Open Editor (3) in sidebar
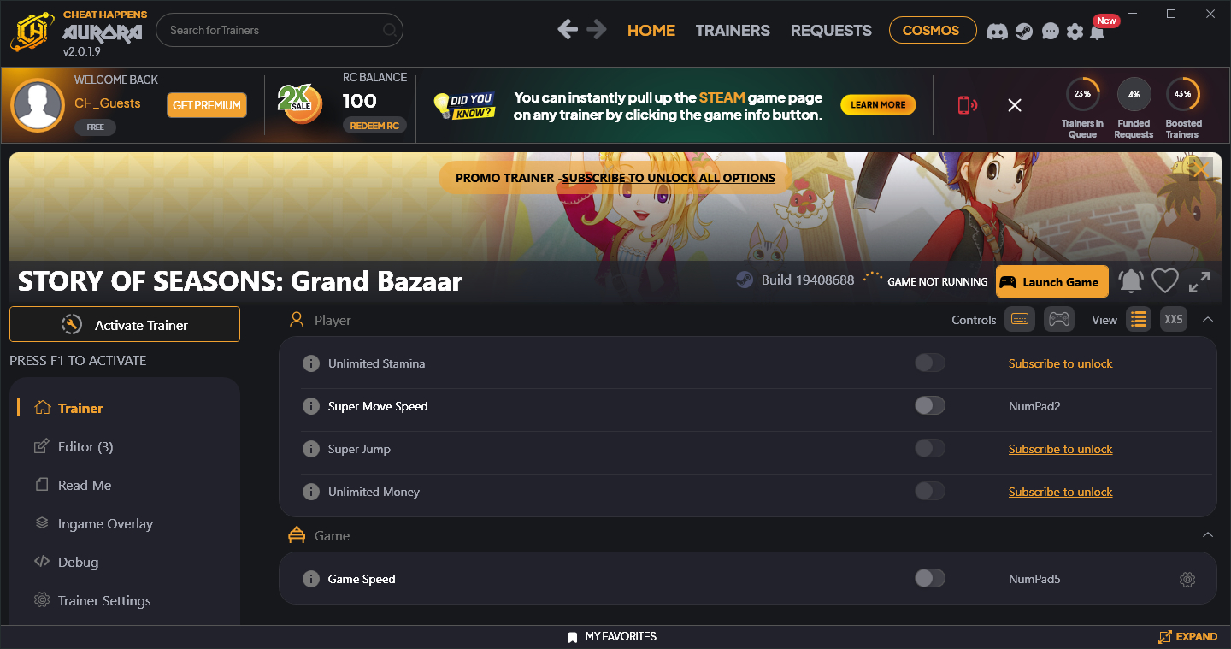1231x649 pixels. point(85,447)
